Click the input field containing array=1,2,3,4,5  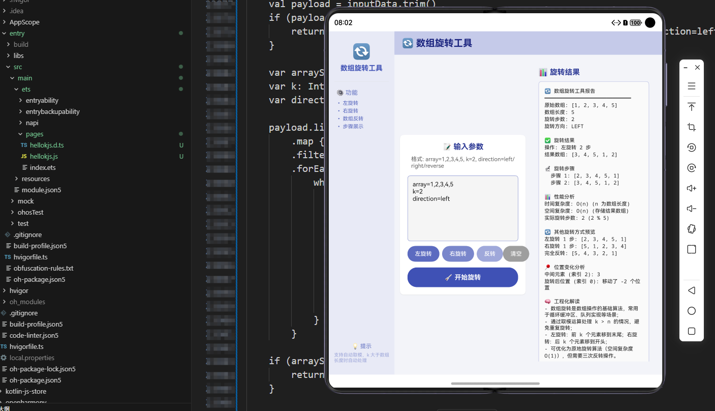462,208
